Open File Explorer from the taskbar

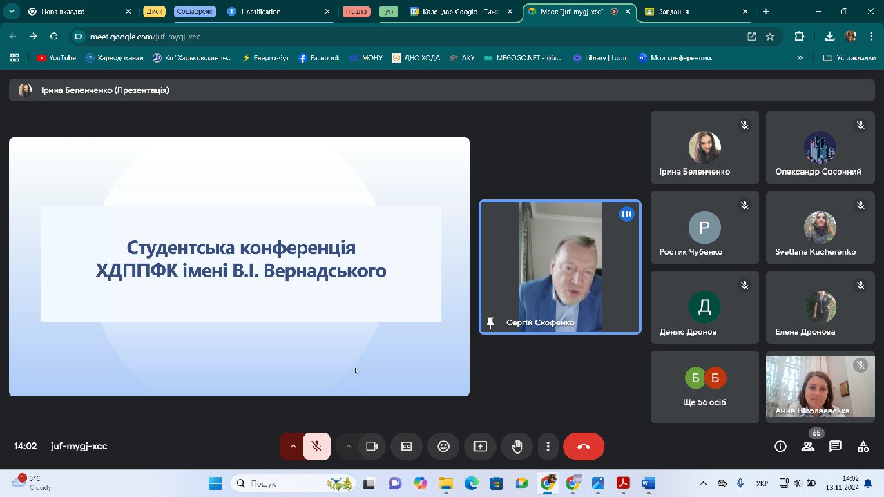coord(445,483)
